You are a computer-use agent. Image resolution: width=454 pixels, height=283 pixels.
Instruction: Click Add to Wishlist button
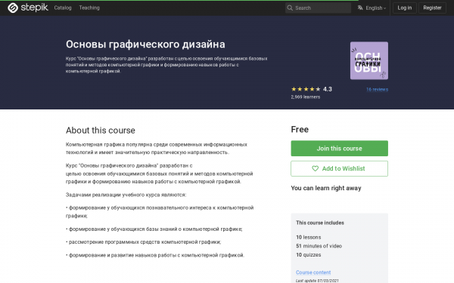point(339,168)
